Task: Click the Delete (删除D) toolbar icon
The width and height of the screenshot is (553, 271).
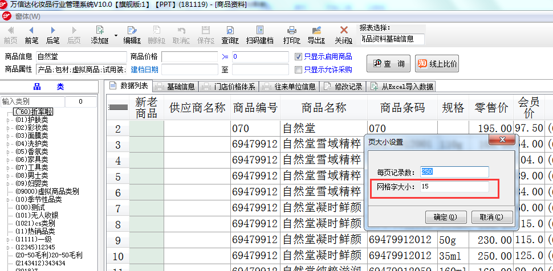Action: [157, 35]
